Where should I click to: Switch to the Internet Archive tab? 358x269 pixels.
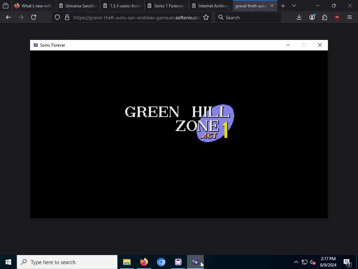coord(211,6)
